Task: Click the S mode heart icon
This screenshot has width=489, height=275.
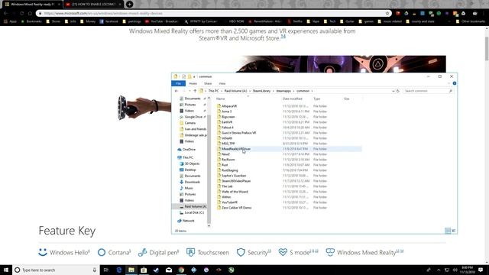Action: coord(283,252)
